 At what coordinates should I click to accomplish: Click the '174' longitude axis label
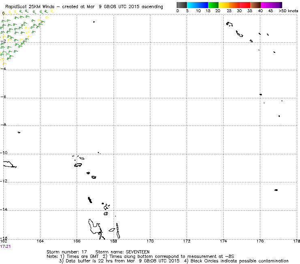[223, 241]
